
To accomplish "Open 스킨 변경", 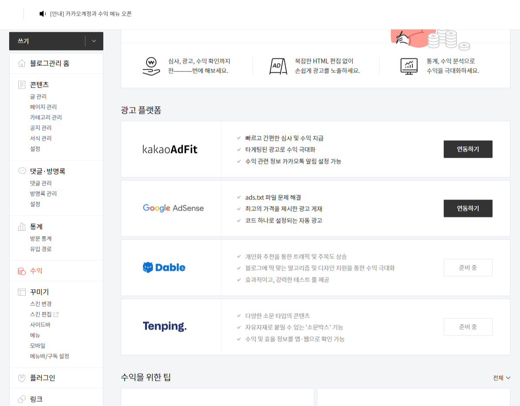I will pyautogui.click(x=41, y=304).
